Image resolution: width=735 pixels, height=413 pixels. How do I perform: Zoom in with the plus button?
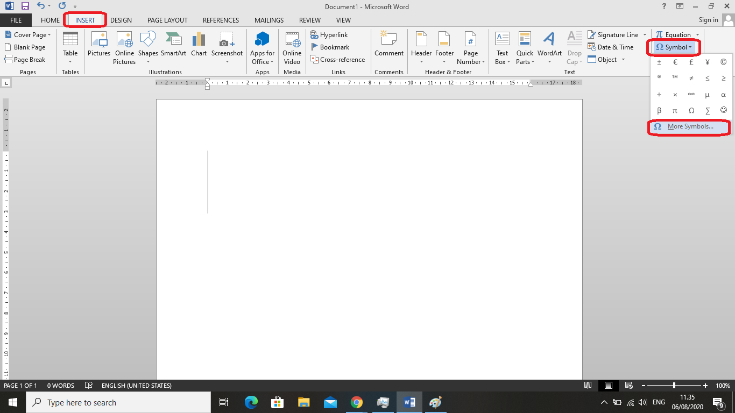[x=705, y=386]
